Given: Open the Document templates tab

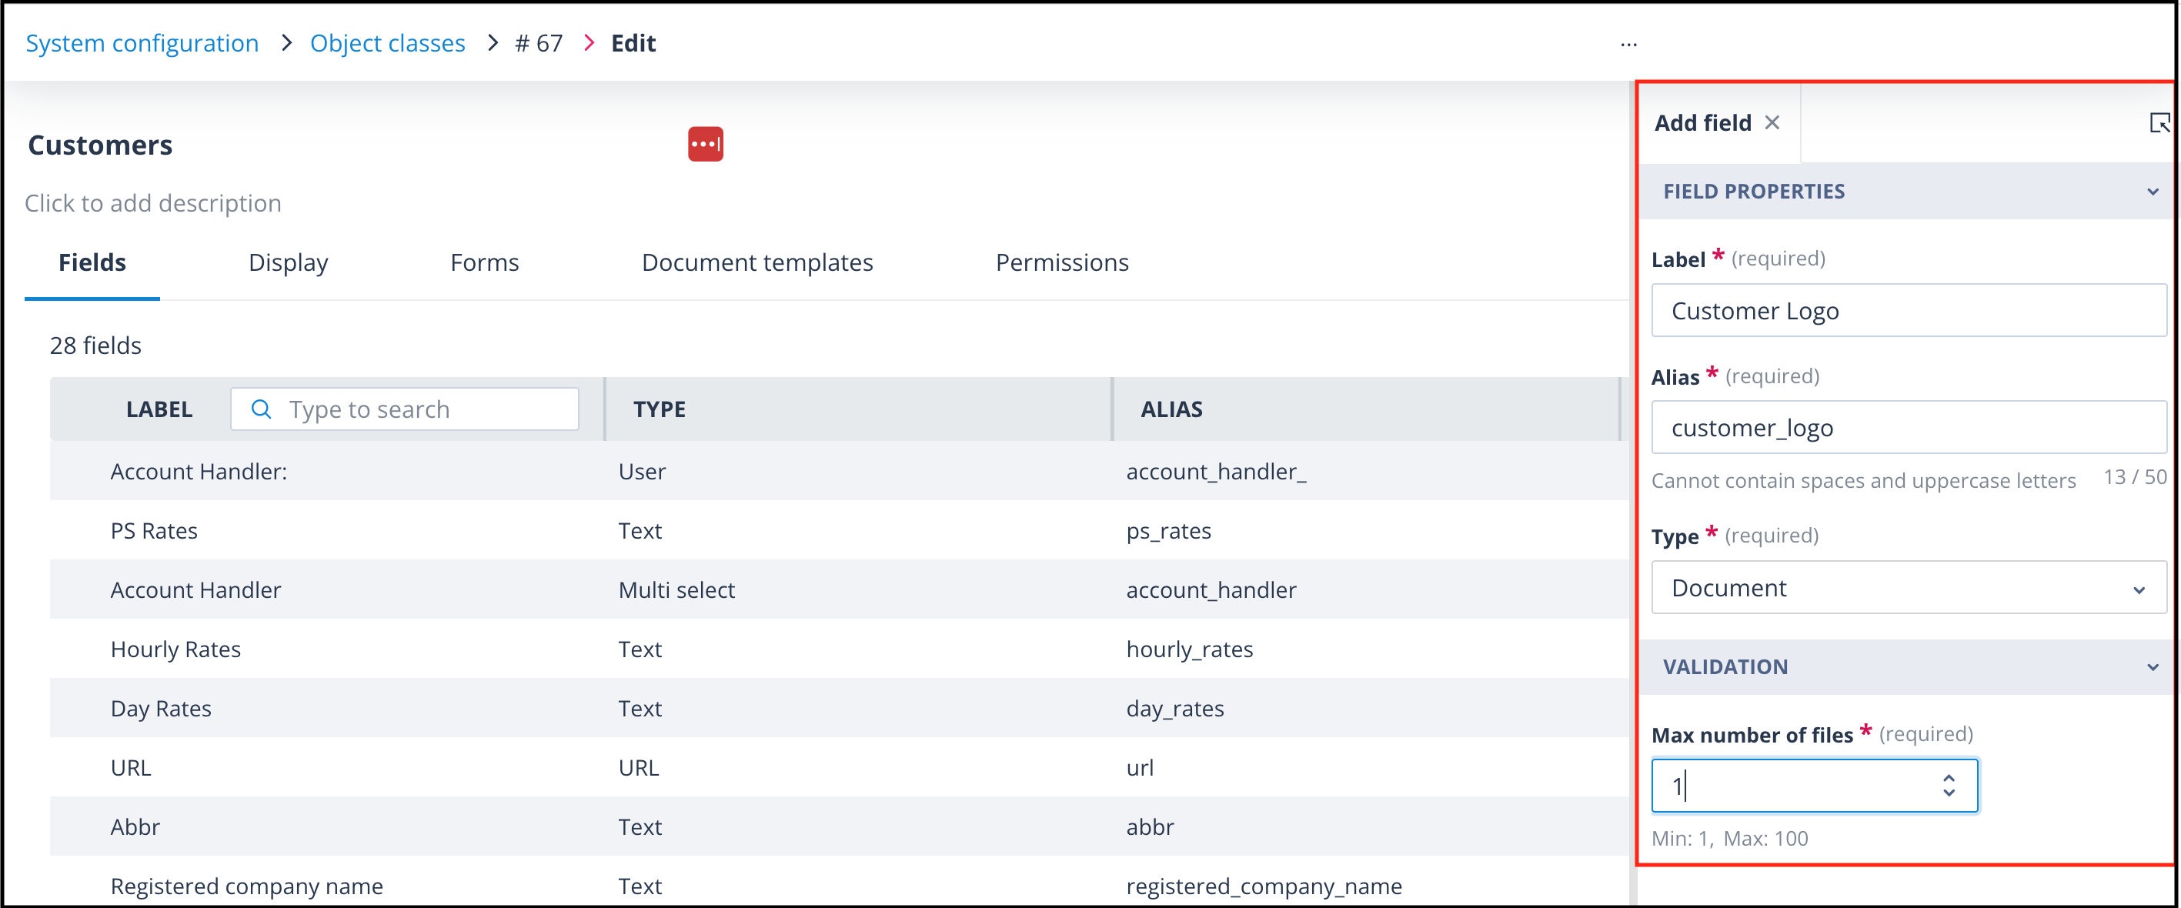Looking at the screenshot, I should (757, 262).
